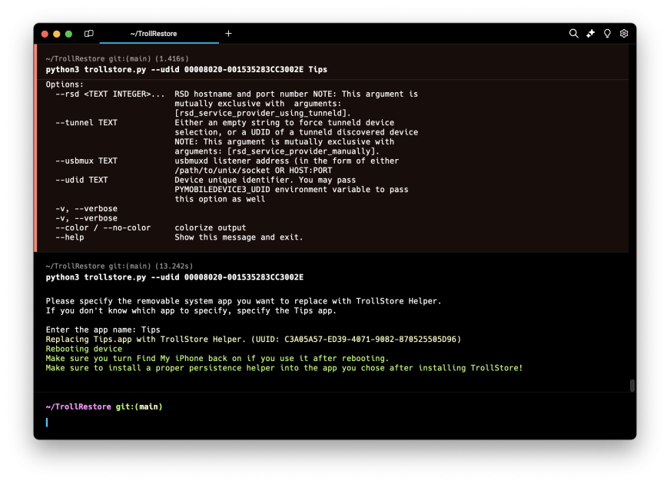The height and width of the screenshot is (484, 670).
Task: Click the '--usbmux TEXT' option
Action: click(86, 161)
